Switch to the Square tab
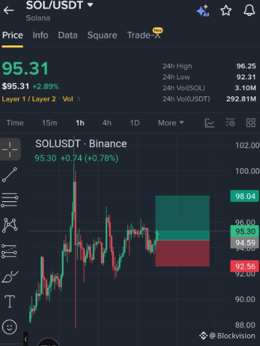260x346 pixels. pos(102,36)
